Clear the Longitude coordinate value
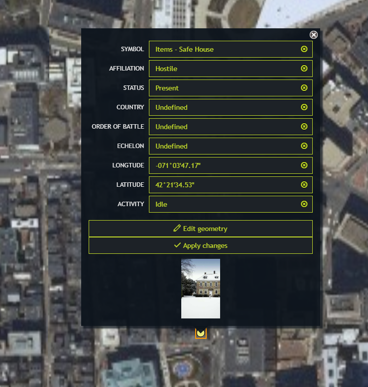Viewport: 368px width, 387px height. [x=304, y=165]
